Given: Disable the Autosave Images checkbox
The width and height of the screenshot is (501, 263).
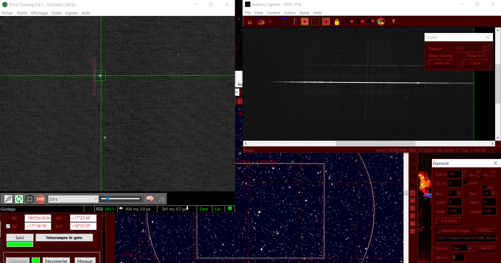Looking at the screenshot, I should coord(438,230).
